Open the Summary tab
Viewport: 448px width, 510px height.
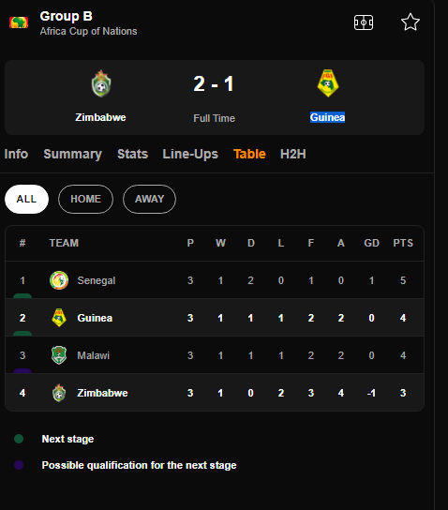coord(73,154)
